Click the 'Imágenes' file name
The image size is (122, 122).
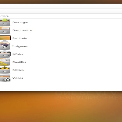tap(20, 46)
